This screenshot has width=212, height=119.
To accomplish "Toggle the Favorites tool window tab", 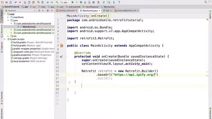I will tap(2, 98).
